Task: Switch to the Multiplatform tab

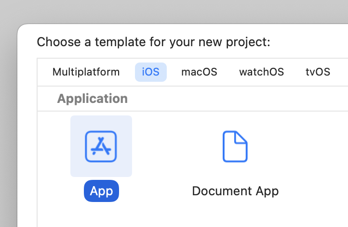Action: coord(86,72)
